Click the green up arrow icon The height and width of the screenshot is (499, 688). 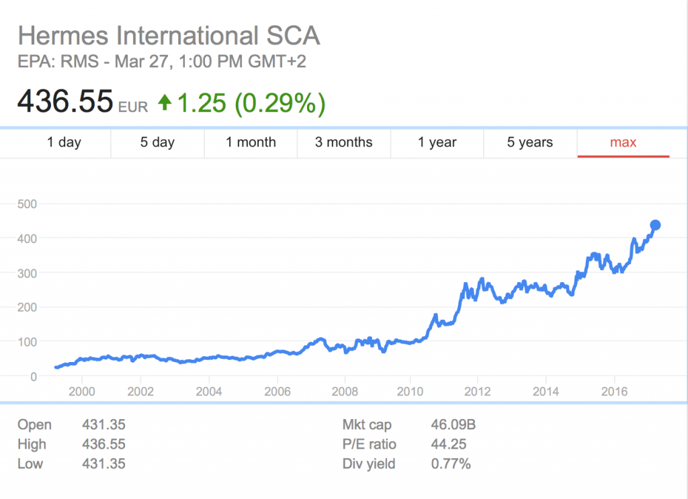point(165,103)
